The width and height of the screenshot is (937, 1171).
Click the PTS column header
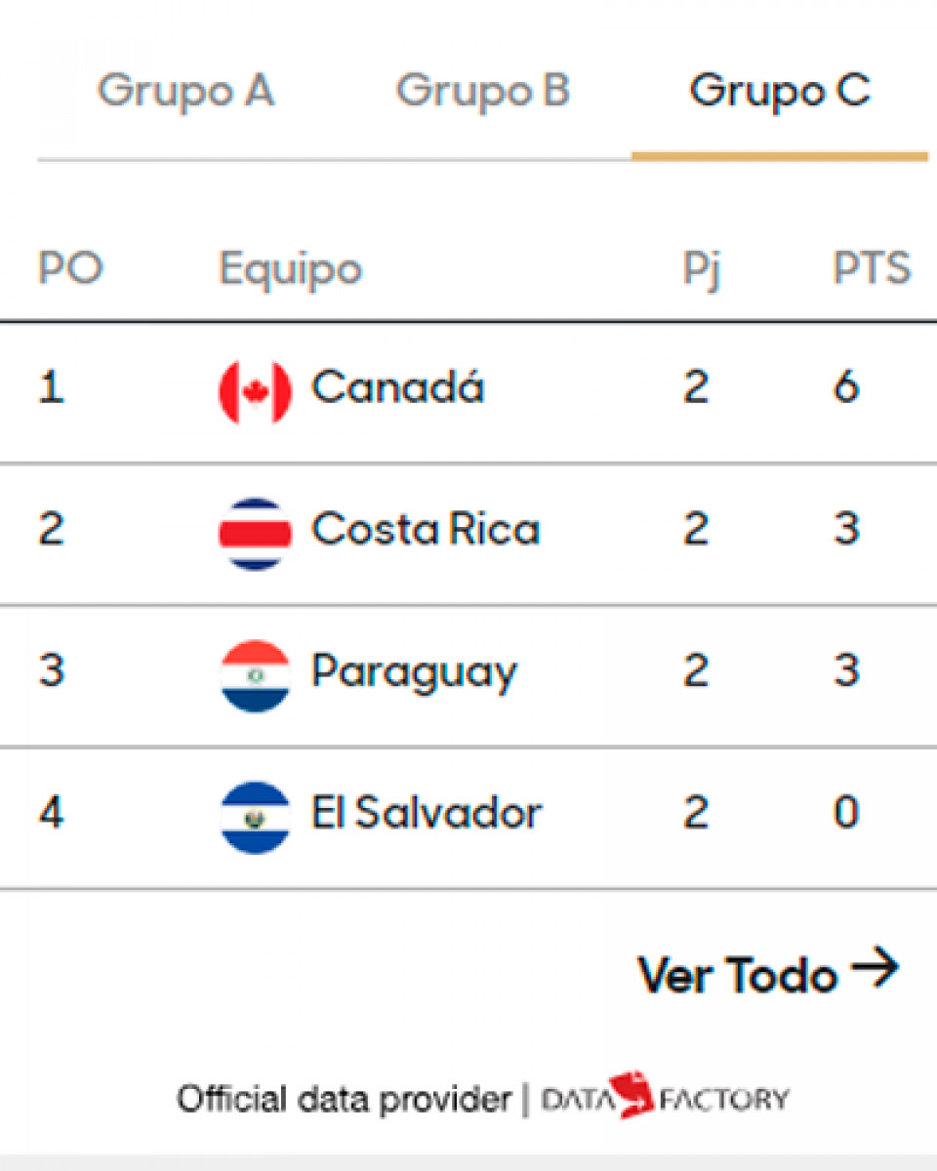click(871, 268)
